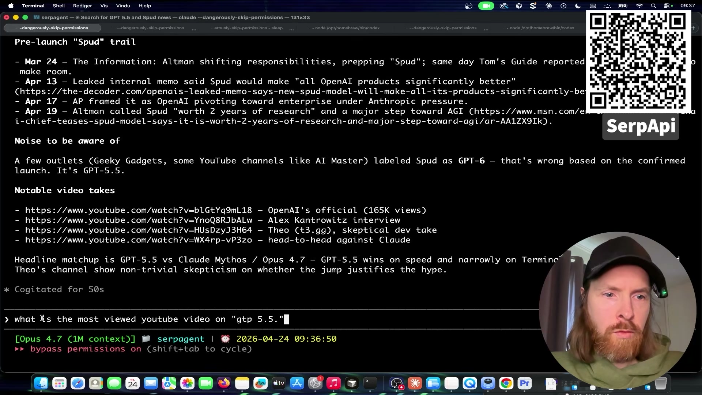Open Alex Kantrowitz interview YouTube link
This screenshot has height=395, width=702.
point(139,220)
